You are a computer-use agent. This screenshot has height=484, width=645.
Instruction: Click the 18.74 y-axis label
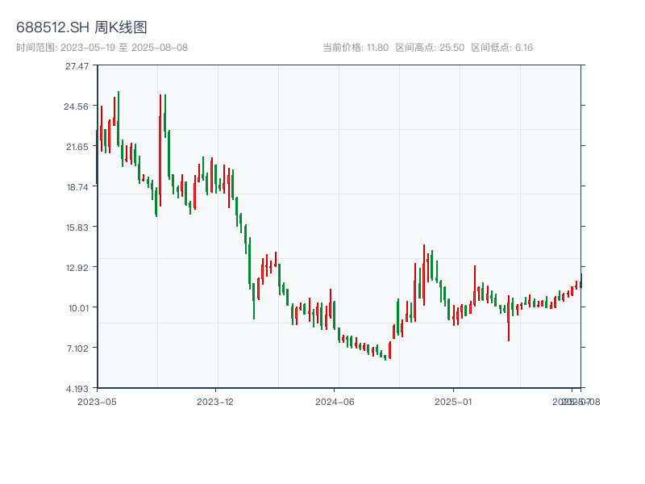pyautogui.click(x=77, y=186)
